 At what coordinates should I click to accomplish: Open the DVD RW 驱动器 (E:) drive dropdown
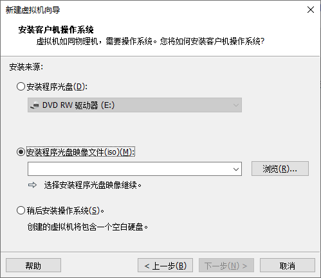click(134, 105)
